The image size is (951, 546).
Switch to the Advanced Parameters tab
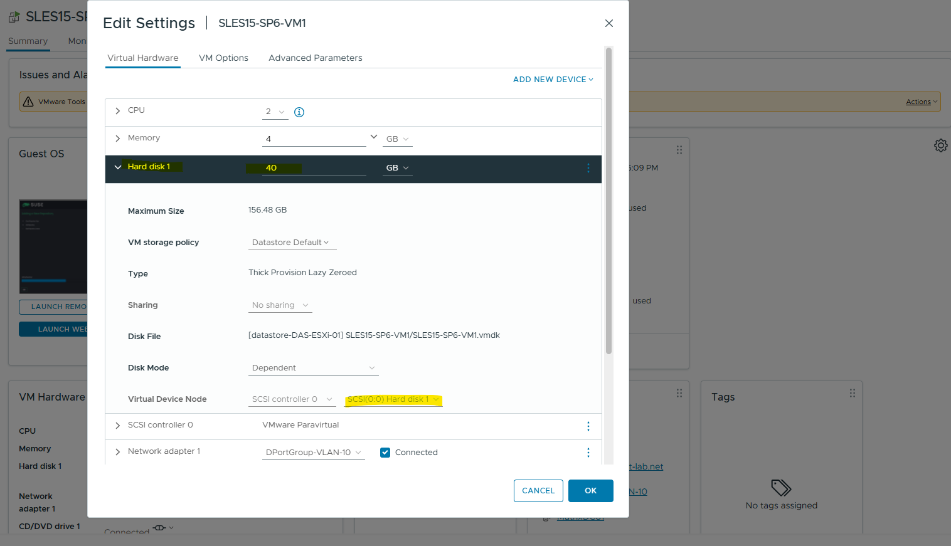click(316, 58)
